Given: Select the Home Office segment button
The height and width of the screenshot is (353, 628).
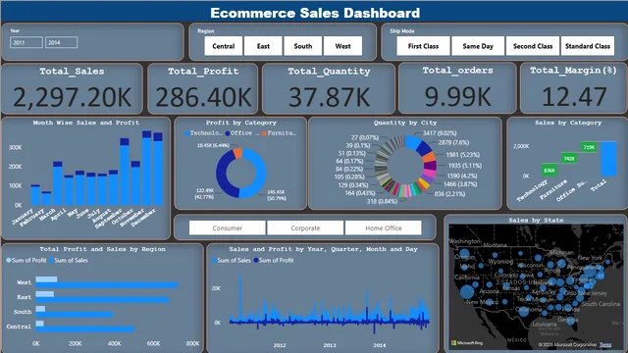Looking at the screenshot, I should 384,227.
